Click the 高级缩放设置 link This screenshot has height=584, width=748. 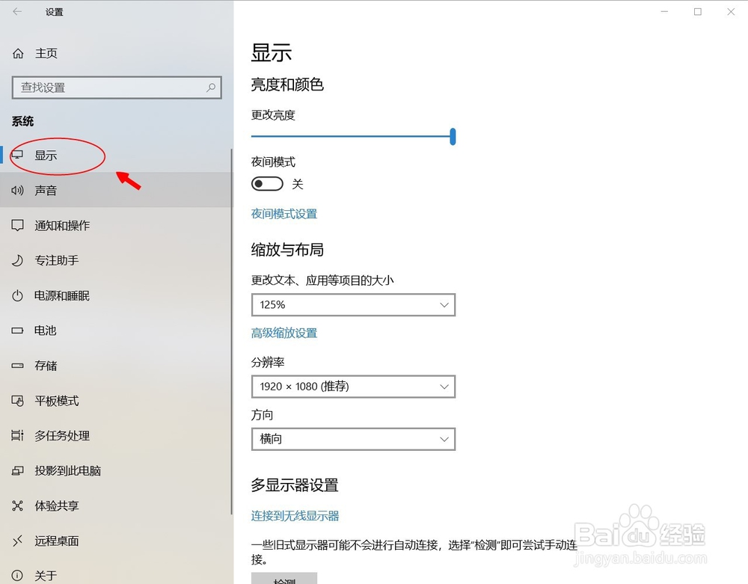tap(284, 333)
